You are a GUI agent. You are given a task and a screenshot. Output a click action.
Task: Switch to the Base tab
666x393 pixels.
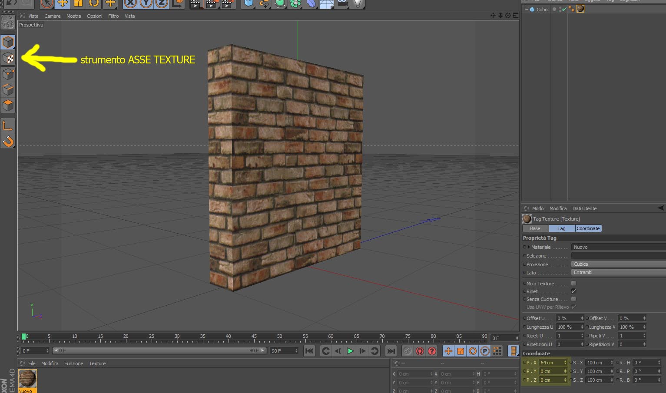tap(535, 228)
